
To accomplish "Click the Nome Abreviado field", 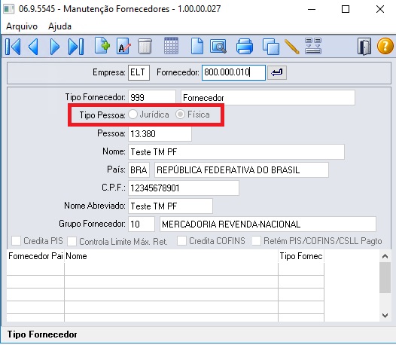I will click(170, 206).
